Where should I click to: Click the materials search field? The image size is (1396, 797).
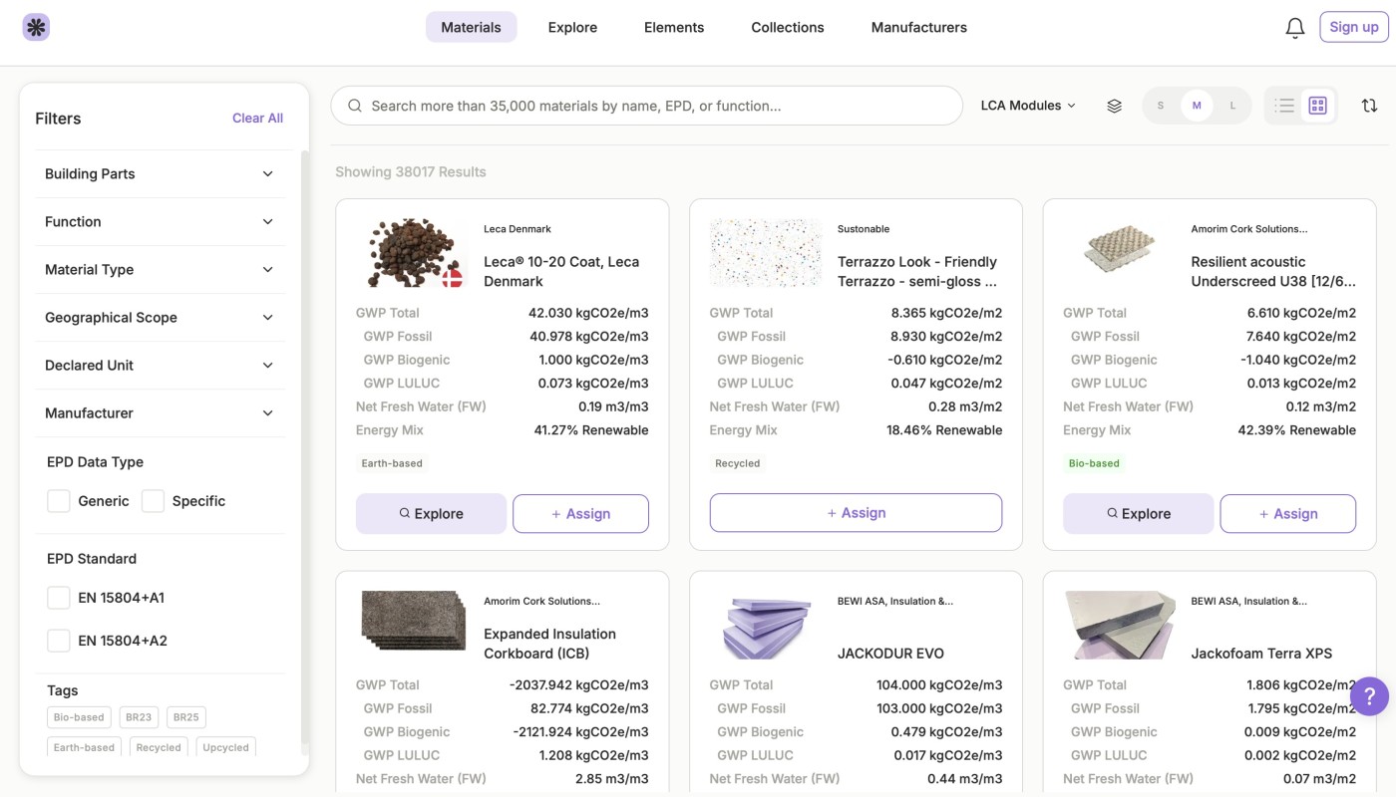[x=646, y=106]
